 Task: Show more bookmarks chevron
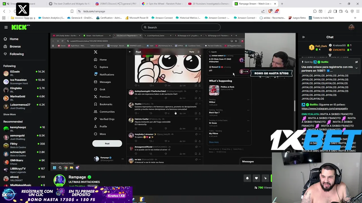coord(355,18)
